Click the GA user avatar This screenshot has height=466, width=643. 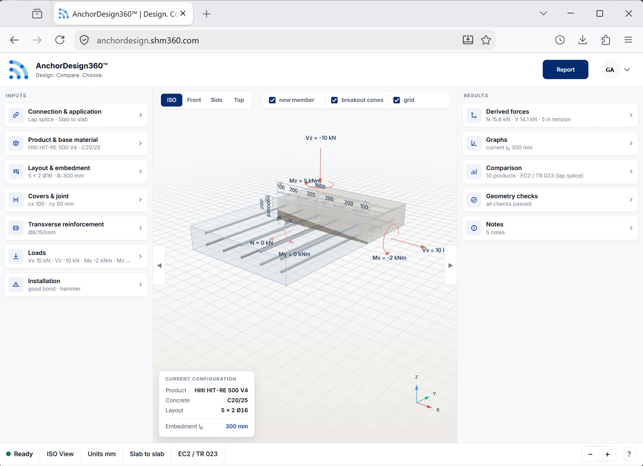610,69
